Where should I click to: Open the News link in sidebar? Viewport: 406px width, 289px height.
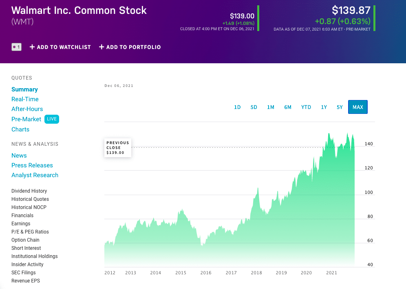19,156
